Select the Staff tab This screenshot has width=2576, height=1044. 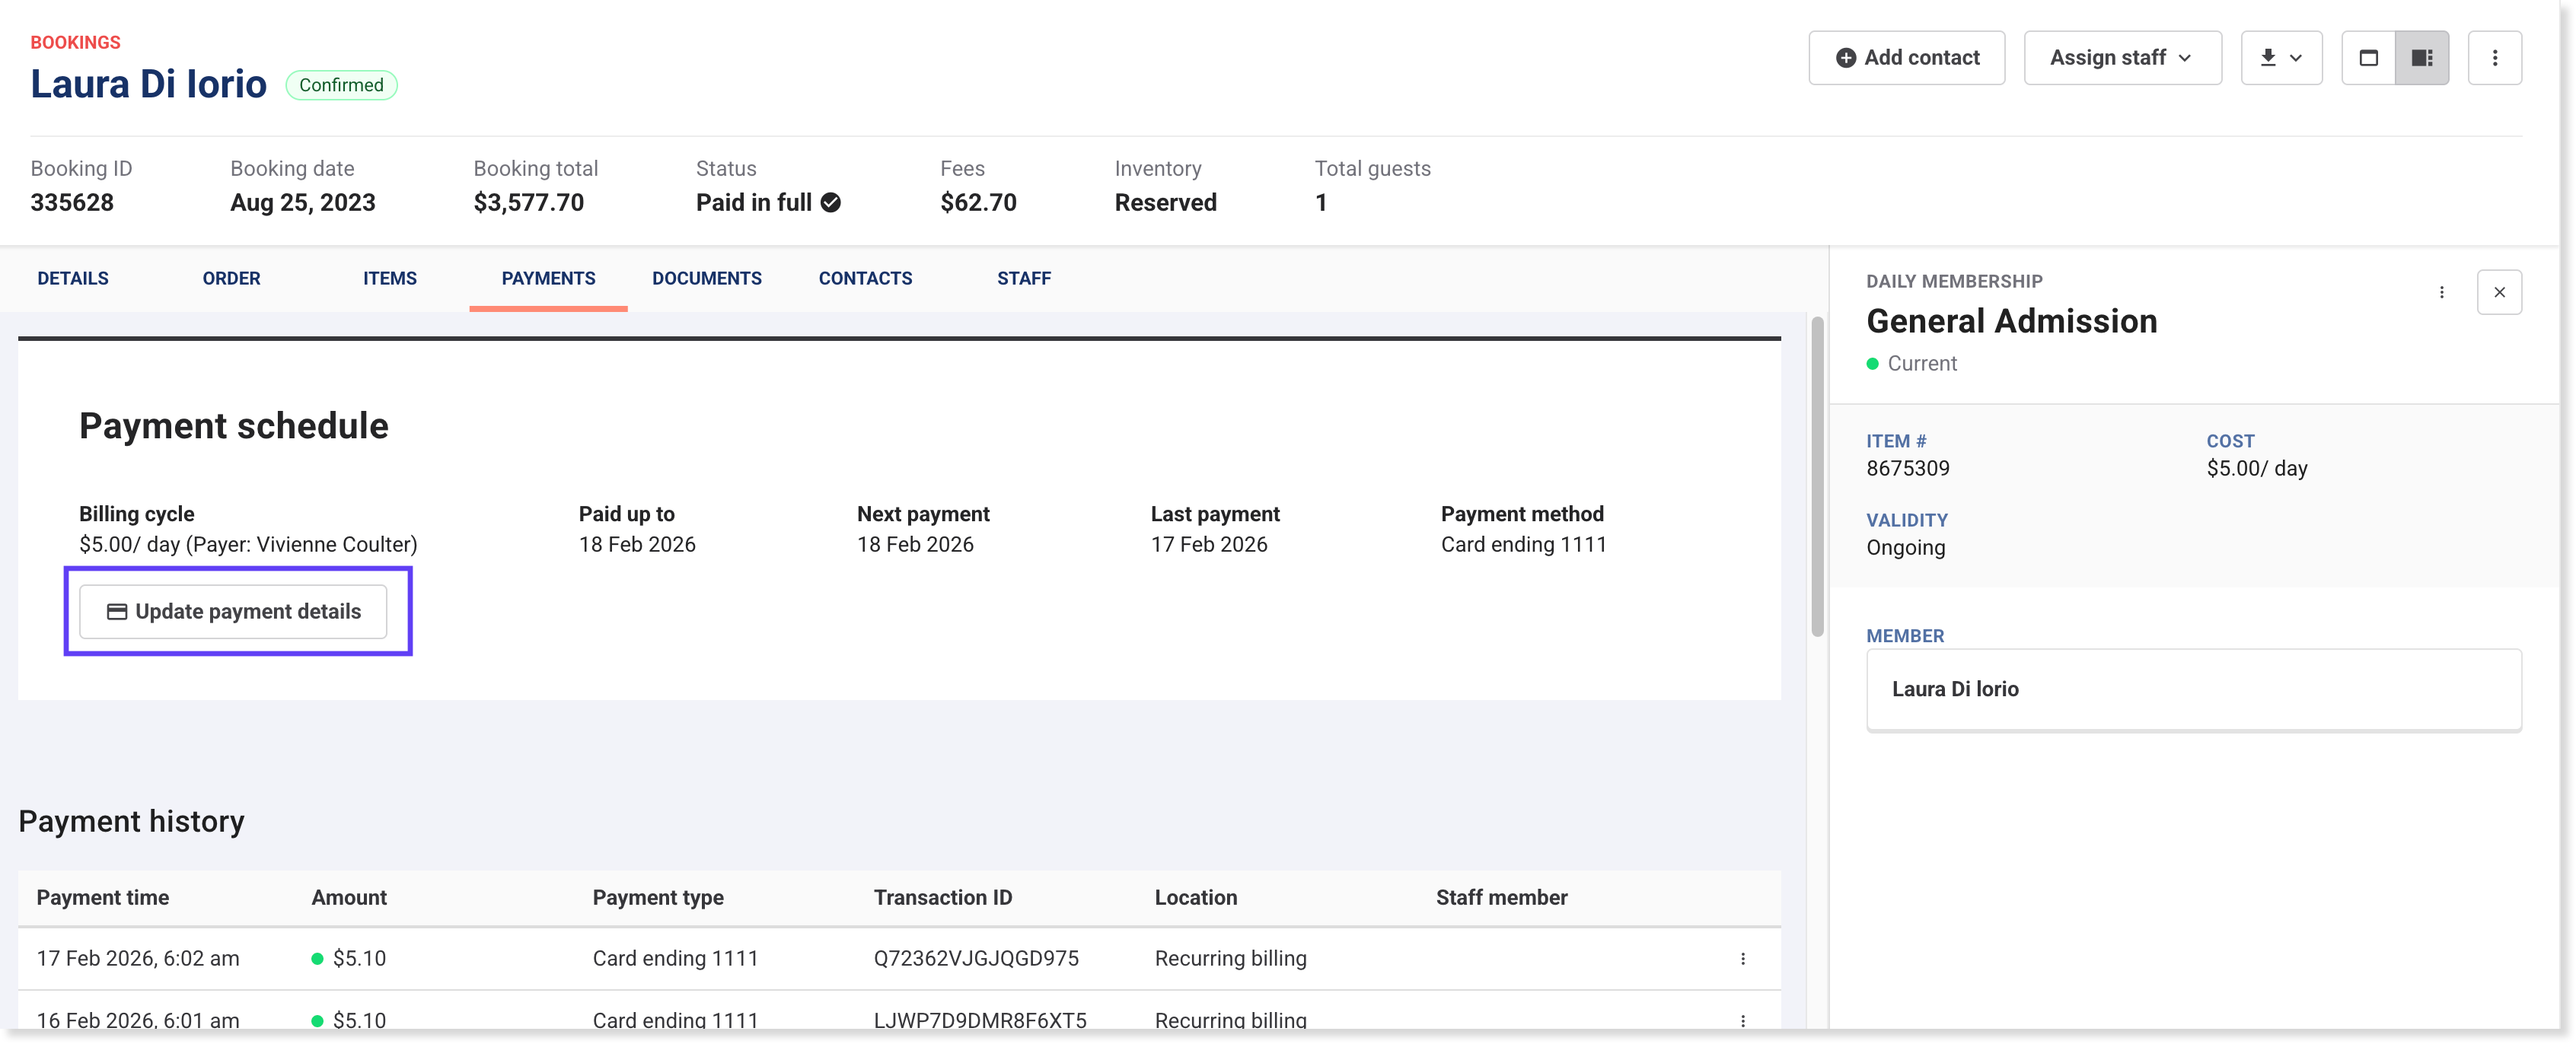[x=1023, y=278]
